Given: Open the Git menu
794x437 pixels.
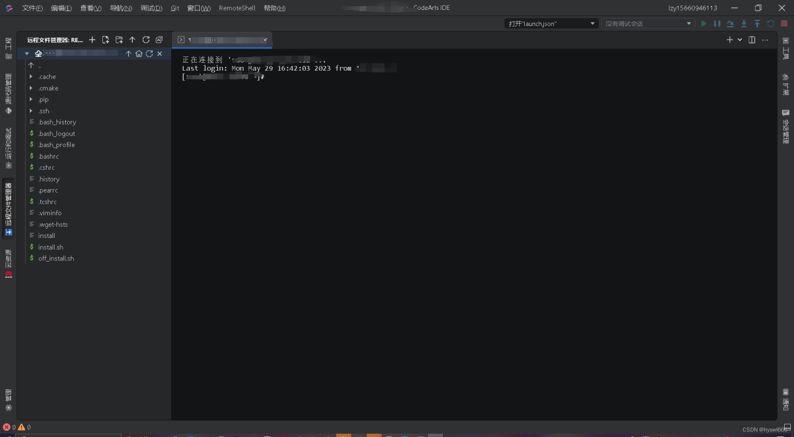Looking at the screenshot, I should click(175, 8).
